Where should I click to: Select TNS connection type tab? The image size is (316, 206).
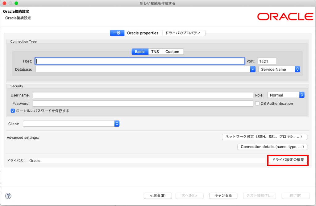tap(155, 51)
